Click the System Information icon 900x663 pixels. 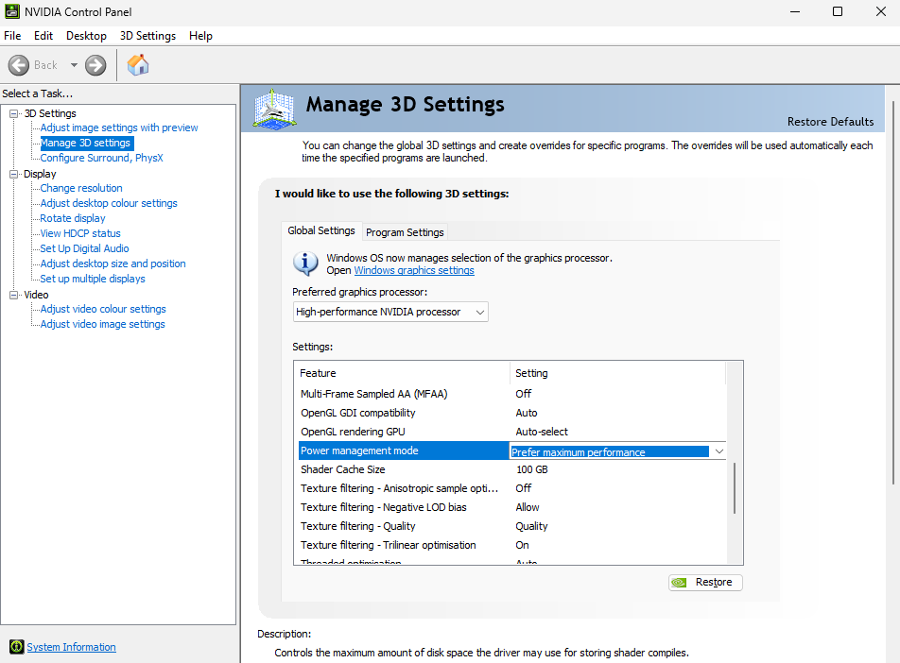[x=16, y=647]
